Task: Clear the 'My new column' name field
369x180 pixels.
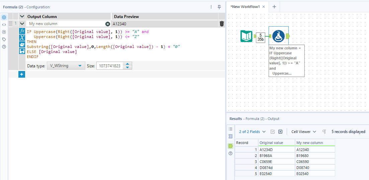Action: [x=108, y=24]
